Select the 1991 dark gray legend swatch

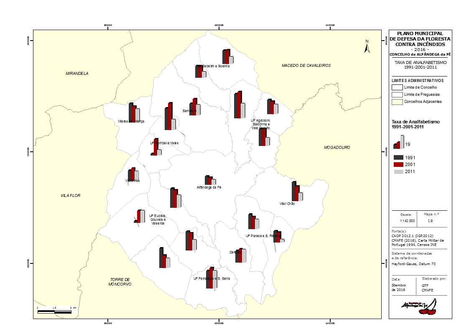point(399,158)
